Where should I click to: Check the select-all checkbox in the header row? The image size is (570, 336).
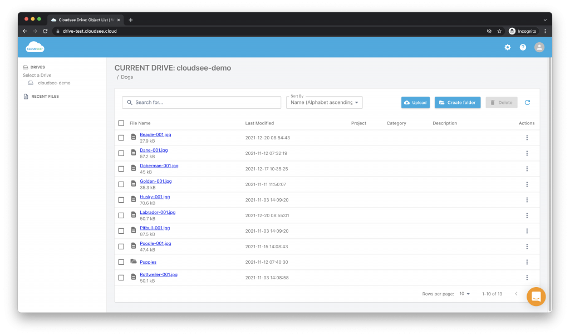pyautogui.click(x=121, y=123)
